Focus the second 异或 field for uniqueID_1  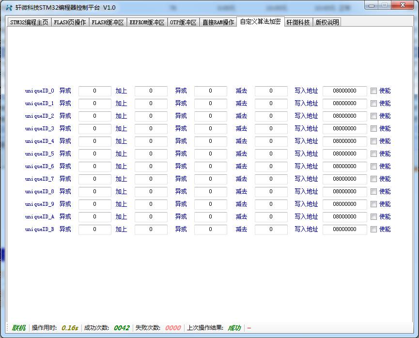pos(211,104)
